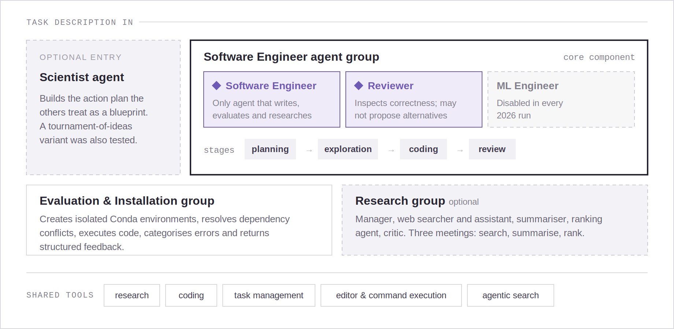674x329 pixels.
Task: Click 'Only agent that writes' description
Action: coord(262,109)
